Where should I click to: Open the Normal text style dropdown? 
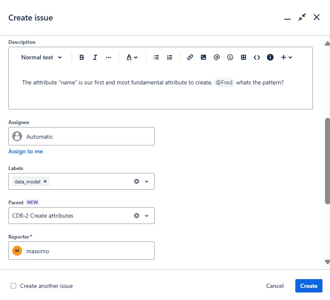tap(41, 57)
